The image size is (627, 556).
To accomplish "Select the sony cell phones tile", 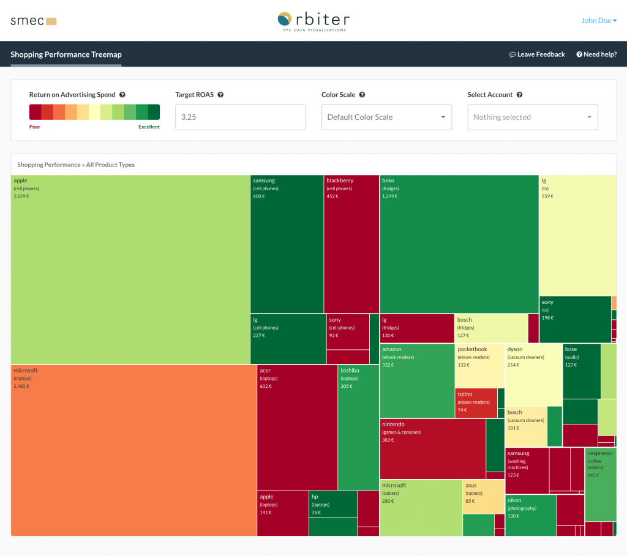I will pyautogui.click(x=348, y=332).
